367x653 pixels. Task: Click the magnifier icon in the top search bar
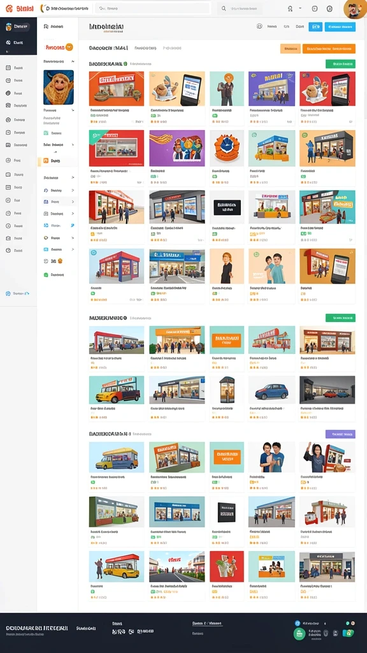click(224, 8)
